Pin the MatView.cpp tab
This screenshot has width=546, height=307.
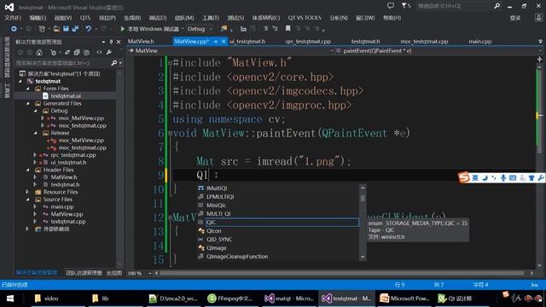[x=216, y=42]
